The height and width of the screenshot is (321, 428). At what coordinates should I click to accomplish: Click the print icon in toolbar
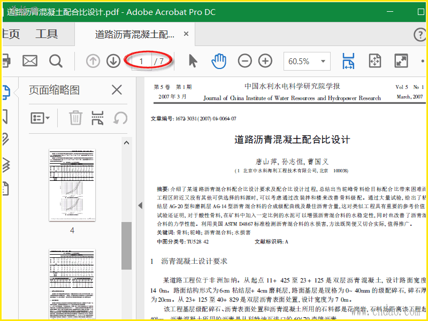[6, 61]
